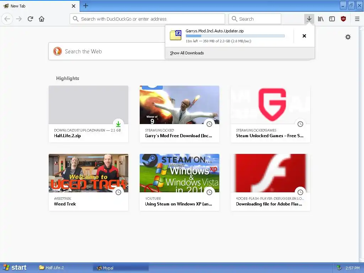Click magnifier icon in the address bar

pos(75,19)
